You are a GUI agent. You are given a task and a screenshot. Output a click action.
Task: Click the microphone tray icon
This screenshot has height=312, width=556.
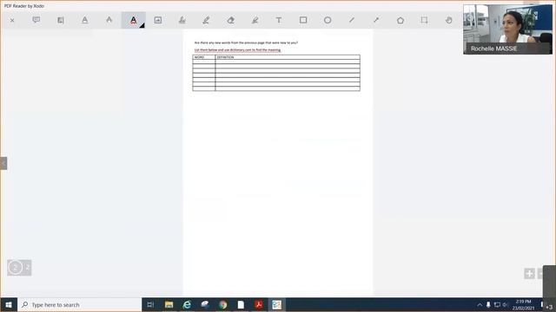click(x=488, y=304)
